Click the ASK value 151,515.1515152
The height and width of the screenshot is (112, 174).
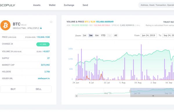tap(79, 25)
